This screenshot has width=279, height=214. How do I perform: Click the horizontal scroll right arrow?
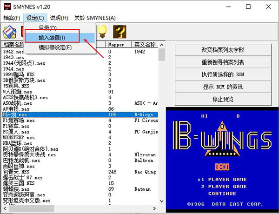click(154, 208)
